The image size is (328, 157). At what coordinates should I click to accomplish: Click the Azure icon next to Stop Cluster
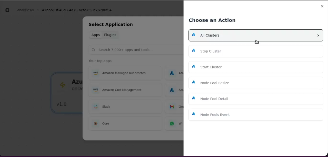pyautogui.click(x=194, y=50)
